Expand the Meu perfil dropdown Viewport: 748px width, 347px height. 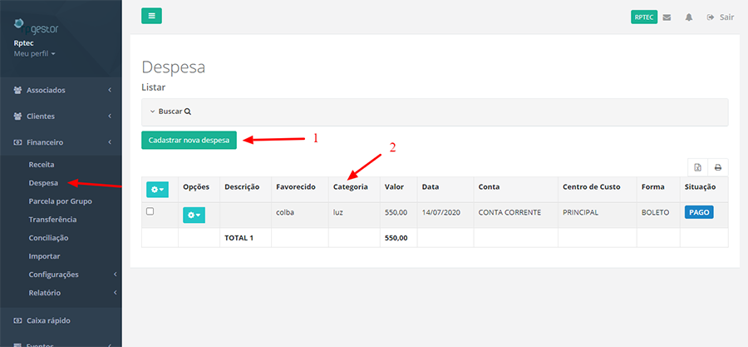click(35, 53)
